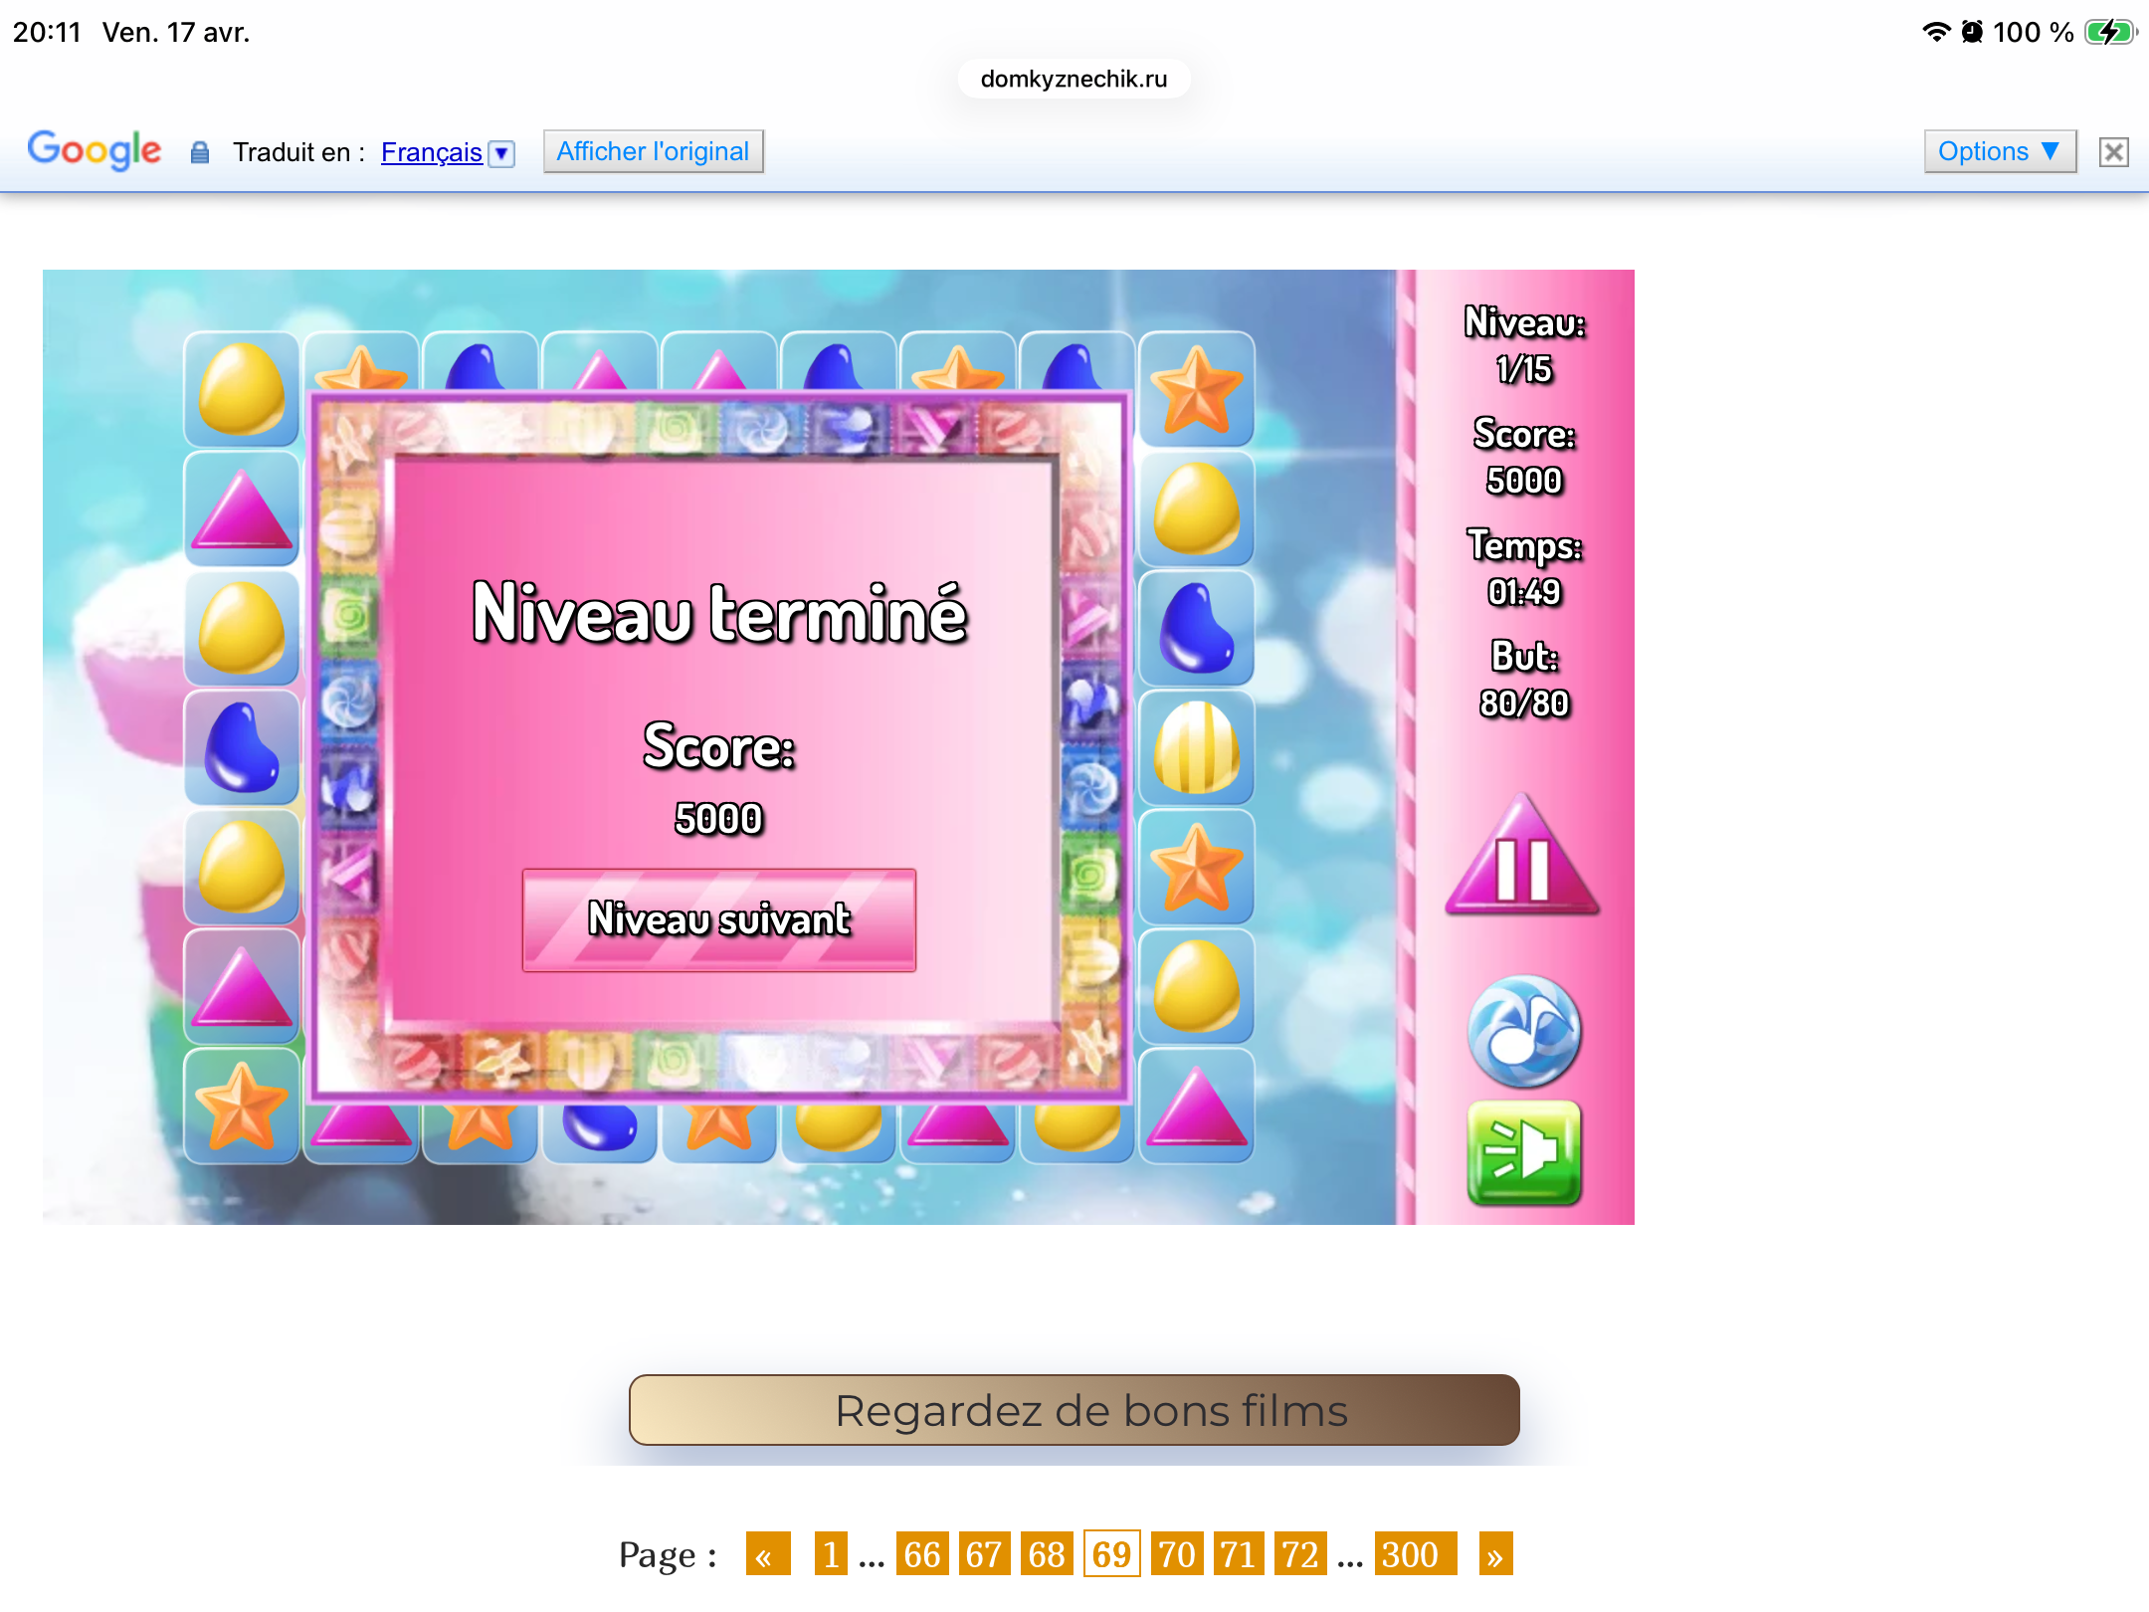Image resolution: width=2149 pixels, height=1612 pixels.
Task: Toggle the music note button
Action: 1523,1031
